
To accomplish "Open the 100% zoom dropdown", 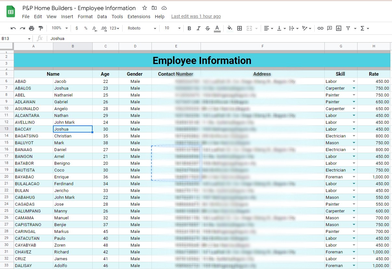I will point(60,28).
